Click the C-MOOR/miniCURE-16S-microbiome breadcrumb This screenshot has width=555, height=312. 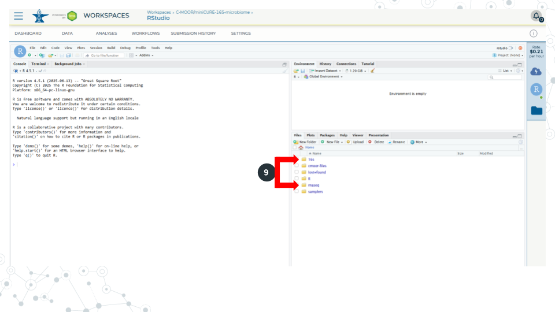coord(213,12)
